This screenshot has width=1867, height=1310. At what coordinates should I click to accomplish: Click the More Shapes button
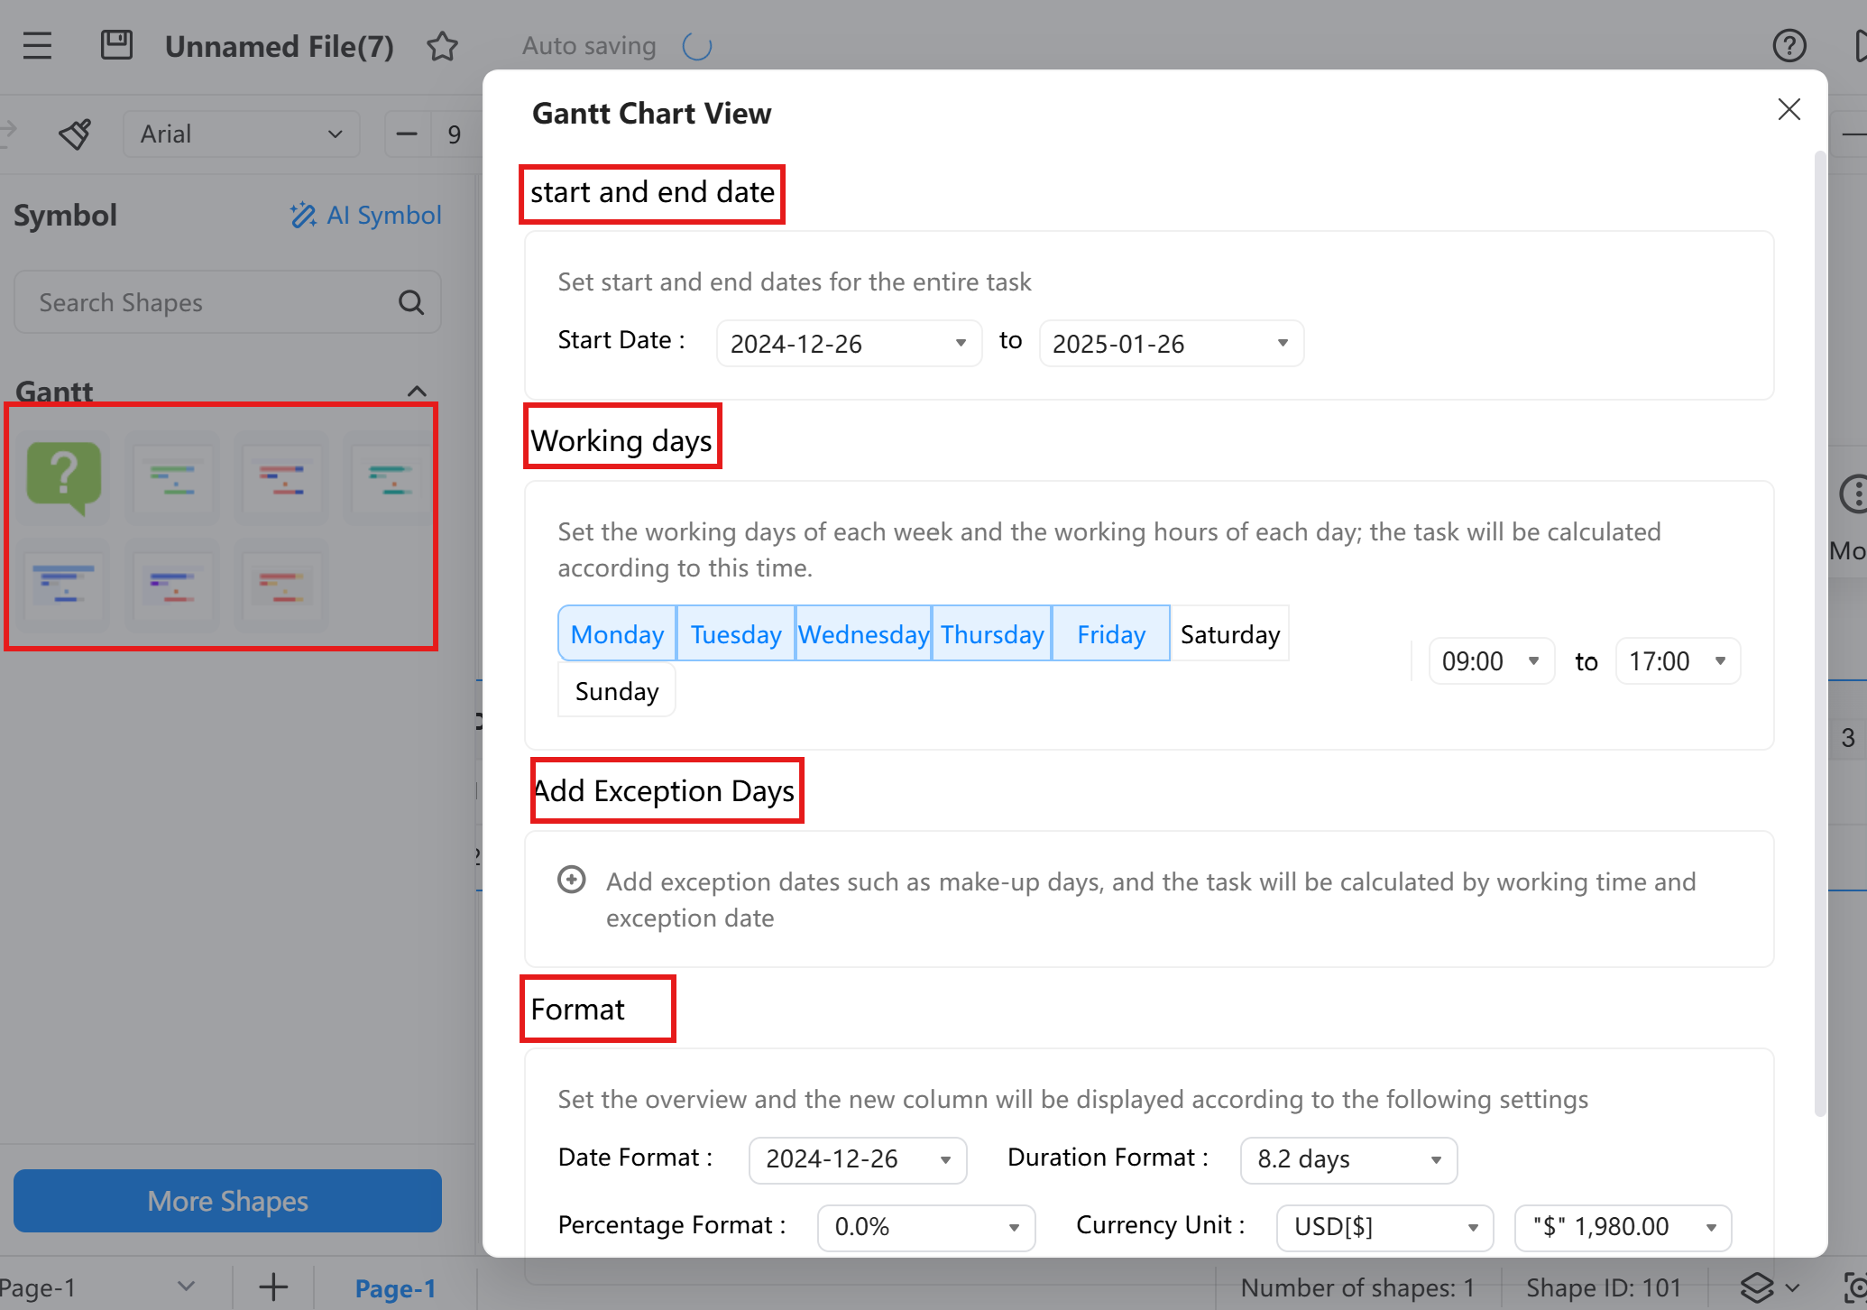[x=227, y=1201]
